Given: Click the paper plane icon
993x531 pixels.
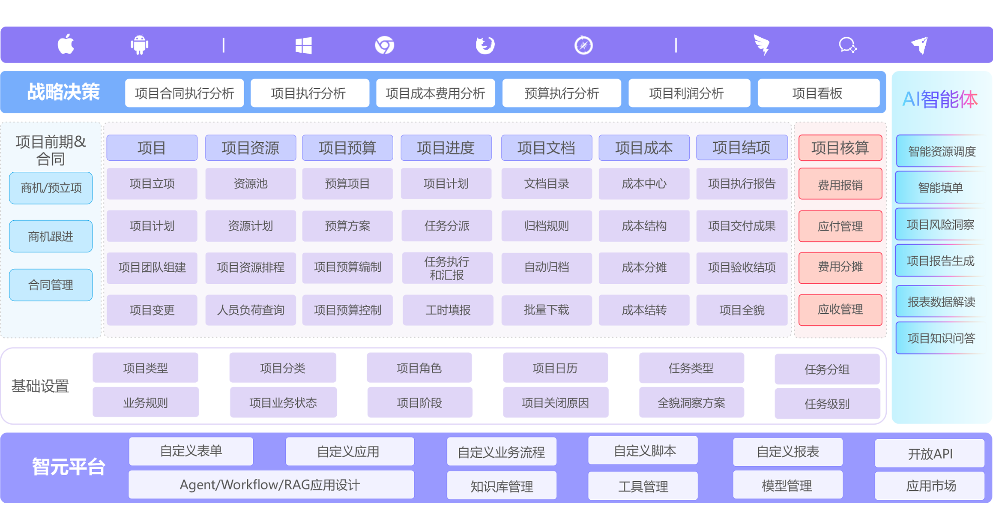Looking at the screenshot, I should [x=920, y=45].
